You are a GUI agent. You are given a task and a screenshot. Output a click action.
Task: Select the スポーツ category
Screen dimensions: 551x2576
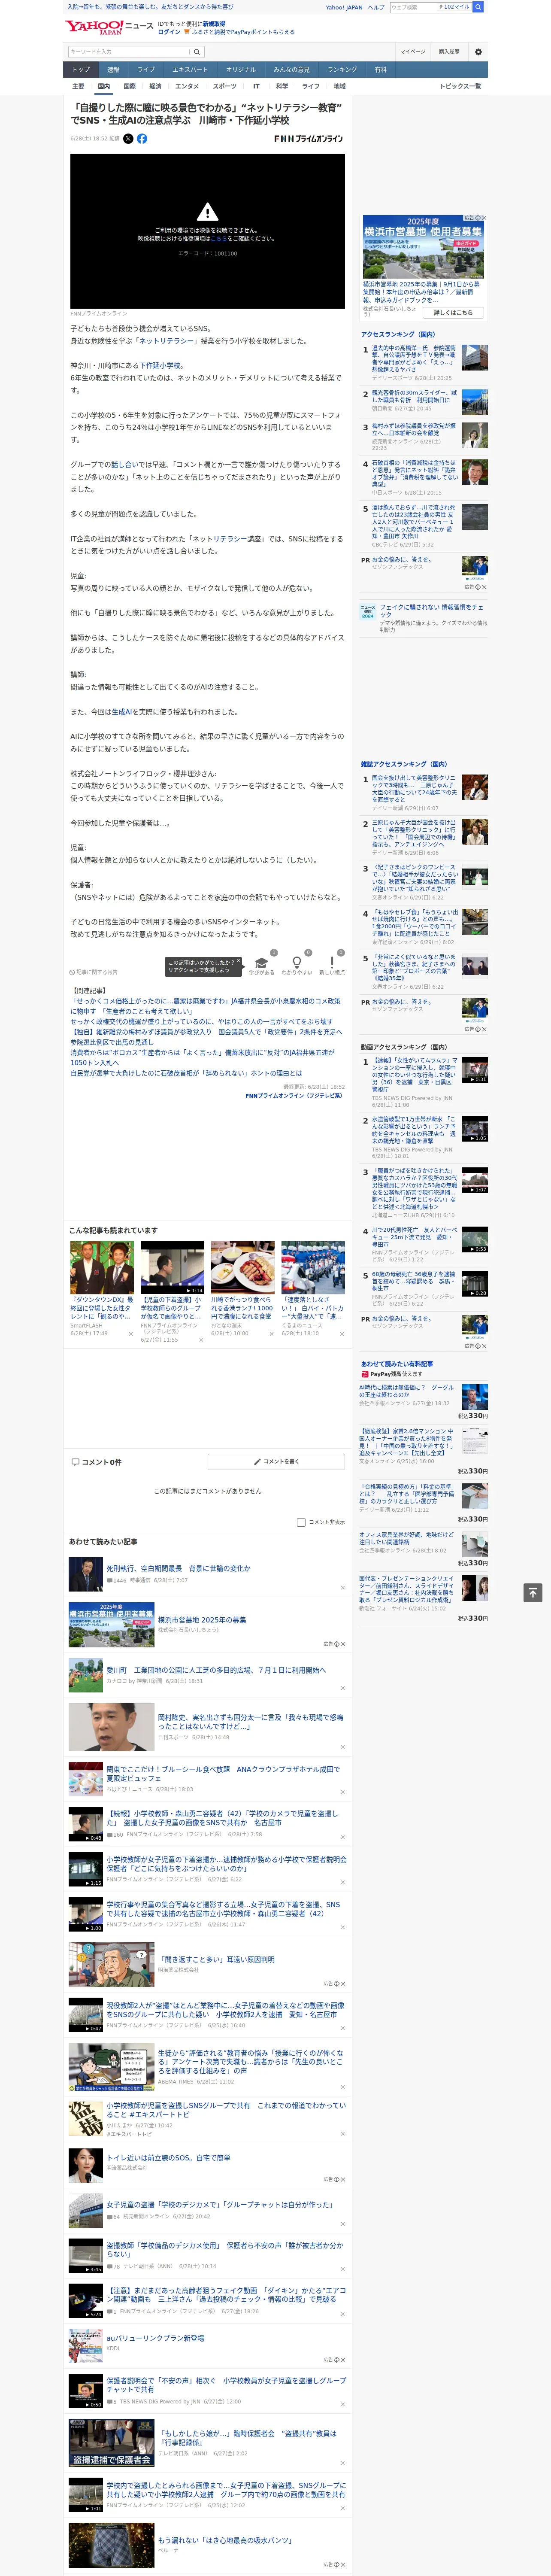pyautogui.click(x=225, y=86)
